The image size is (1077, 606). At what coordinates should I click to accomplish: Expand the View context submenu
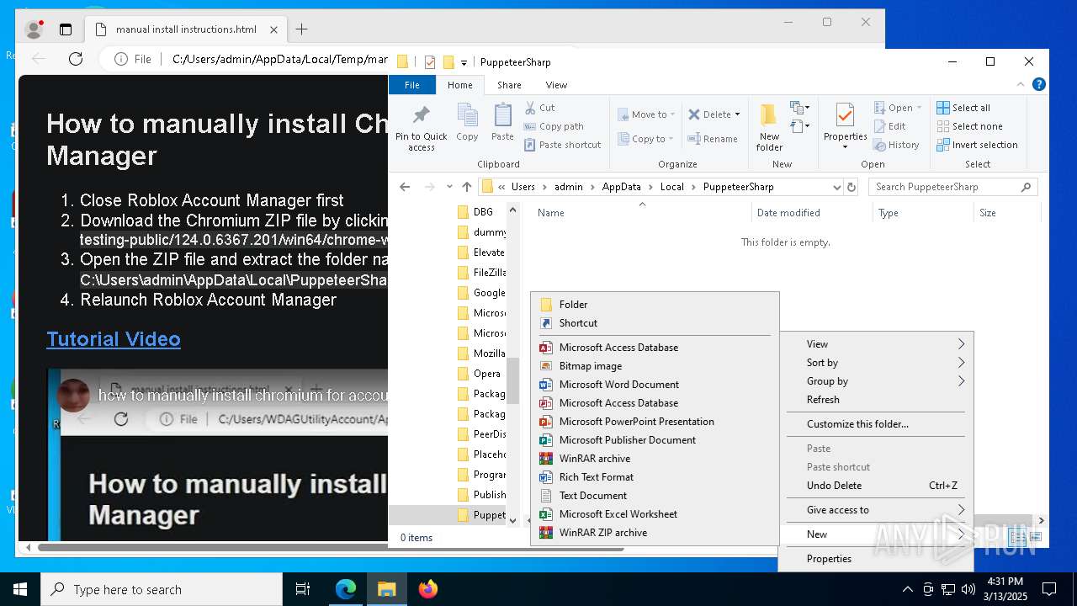876,344
